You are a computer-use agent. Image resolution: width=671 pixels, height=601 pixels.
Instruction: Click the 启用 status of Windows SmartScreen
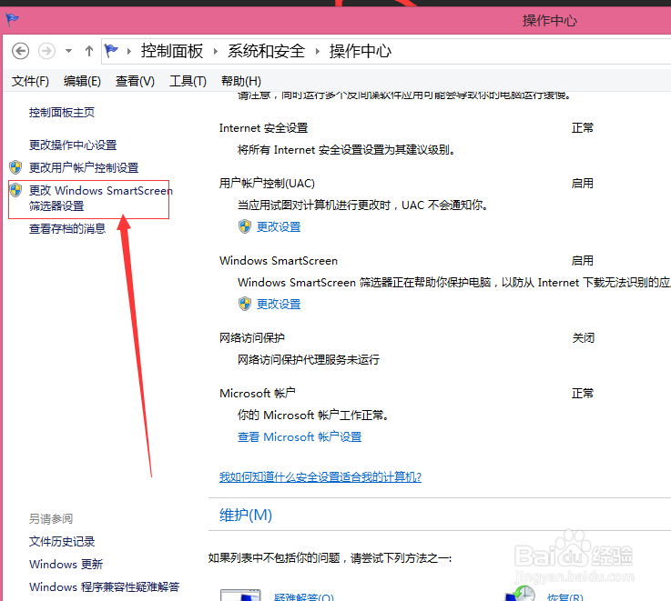click(583, 260)
